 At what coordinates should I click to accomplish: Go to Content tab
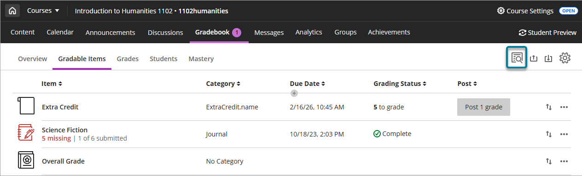click(23, 32)
